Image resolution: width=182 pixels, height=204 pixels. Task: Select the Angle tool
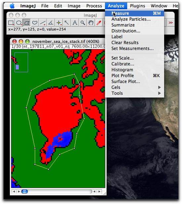51,23
